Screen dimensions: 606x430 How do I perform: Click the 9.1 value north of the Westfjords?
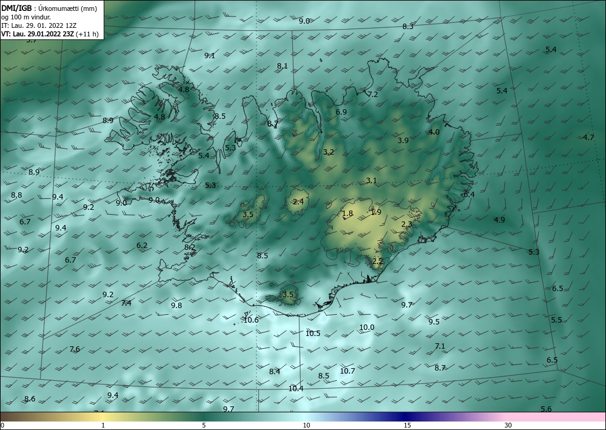click(210, 56)
